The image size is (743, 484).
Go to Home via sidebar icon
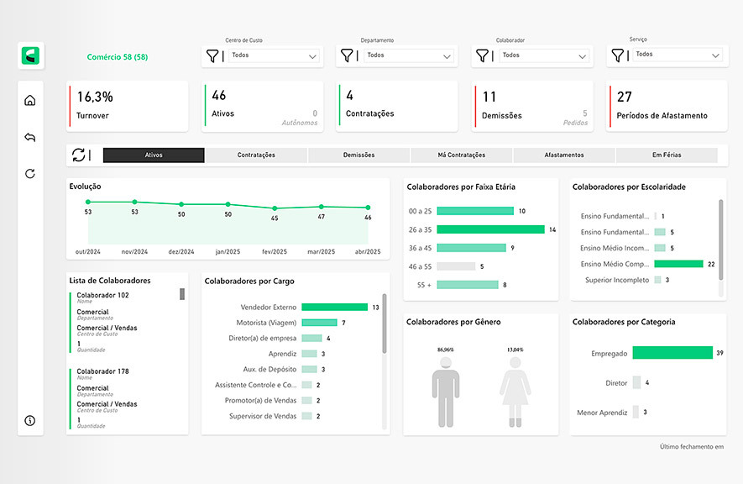click(30, 101)
